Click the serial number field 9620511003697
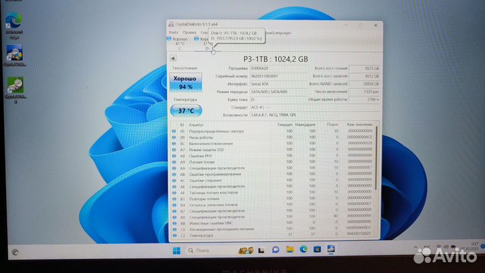The width and height of the screenshot is (485, 273). [x=278, y=75]
